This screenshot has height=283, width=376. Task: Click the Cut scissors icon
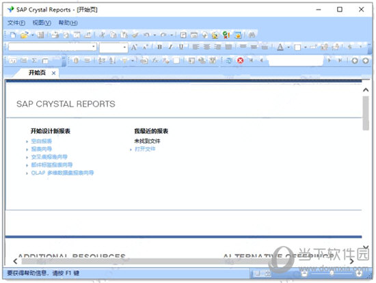[x=102, y=35]
